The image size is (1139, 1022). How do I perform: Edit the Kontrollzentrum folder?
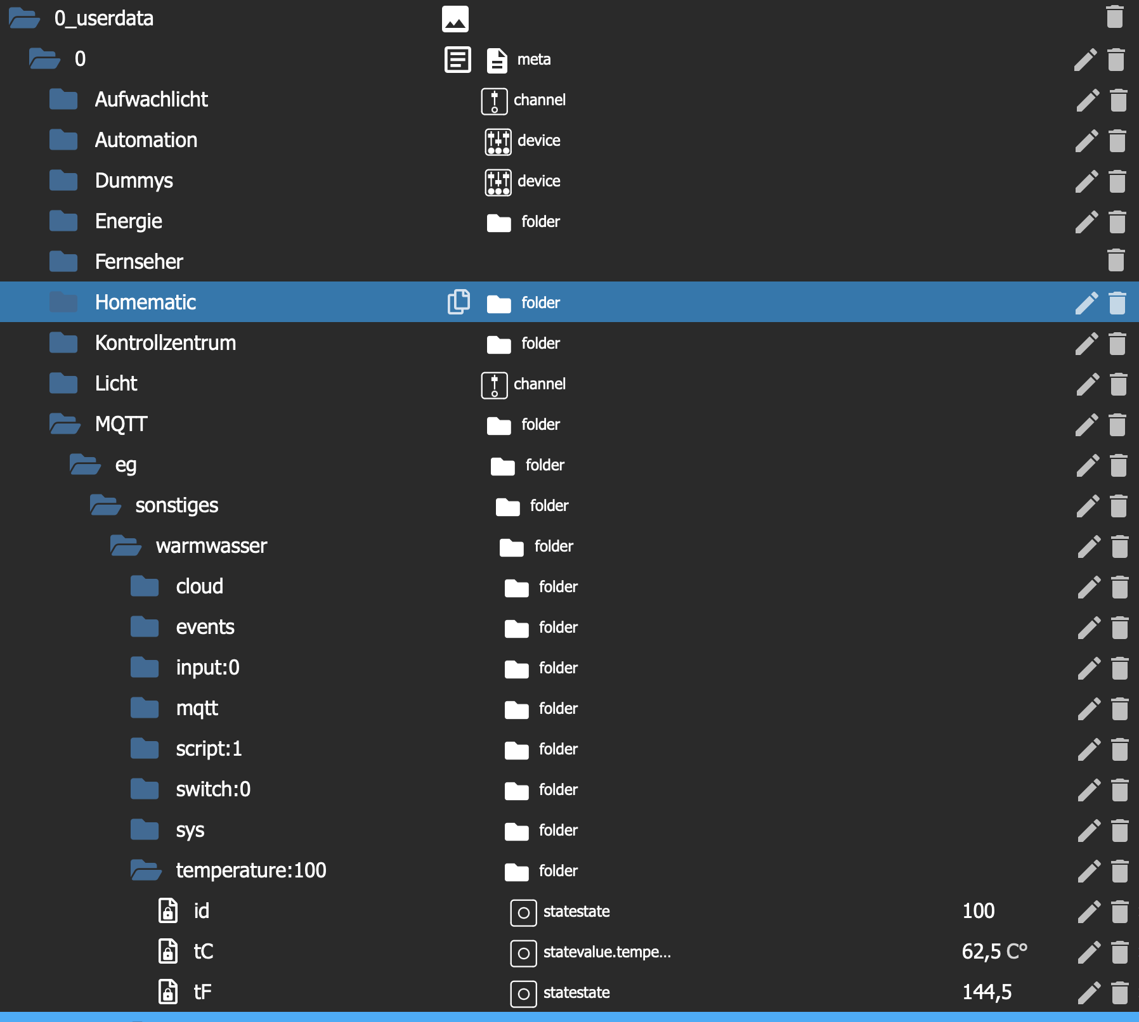tap(1087, 344)
